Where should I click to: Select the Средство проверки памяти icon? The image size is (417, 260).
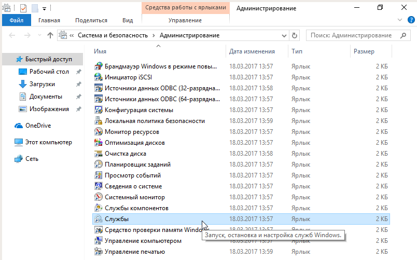[99, 230]
